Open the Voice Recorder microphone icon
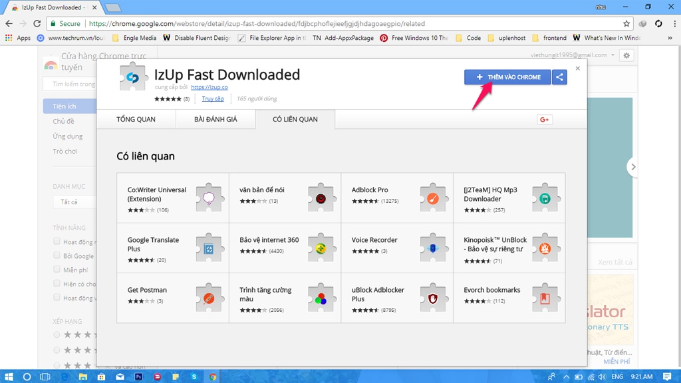 pos(434,248)
